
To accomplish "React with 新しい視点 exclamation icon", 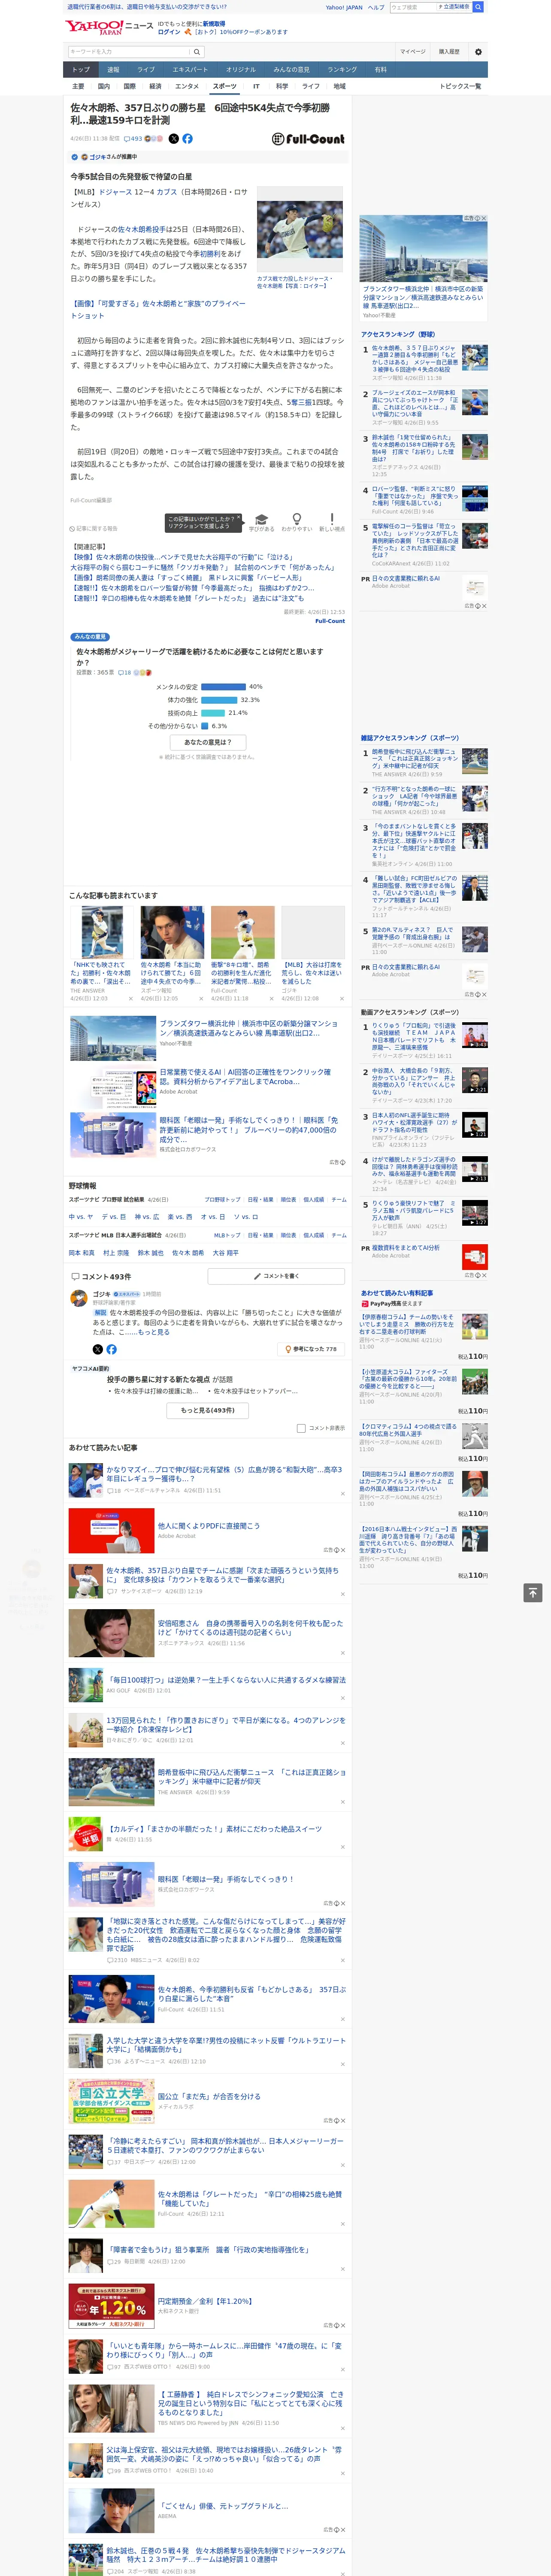I will click(x=331, y=522).
